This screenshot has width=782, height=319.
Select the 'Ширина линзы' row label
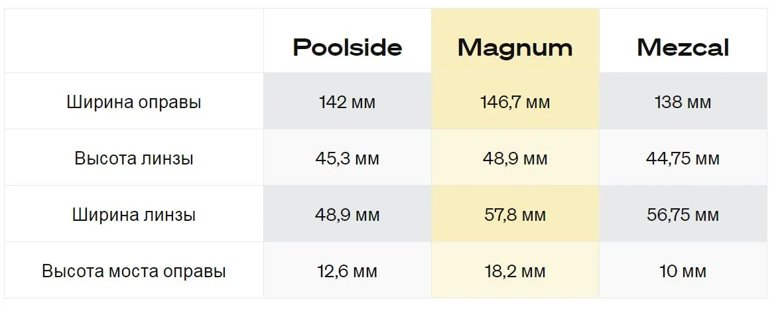point(134,215)
